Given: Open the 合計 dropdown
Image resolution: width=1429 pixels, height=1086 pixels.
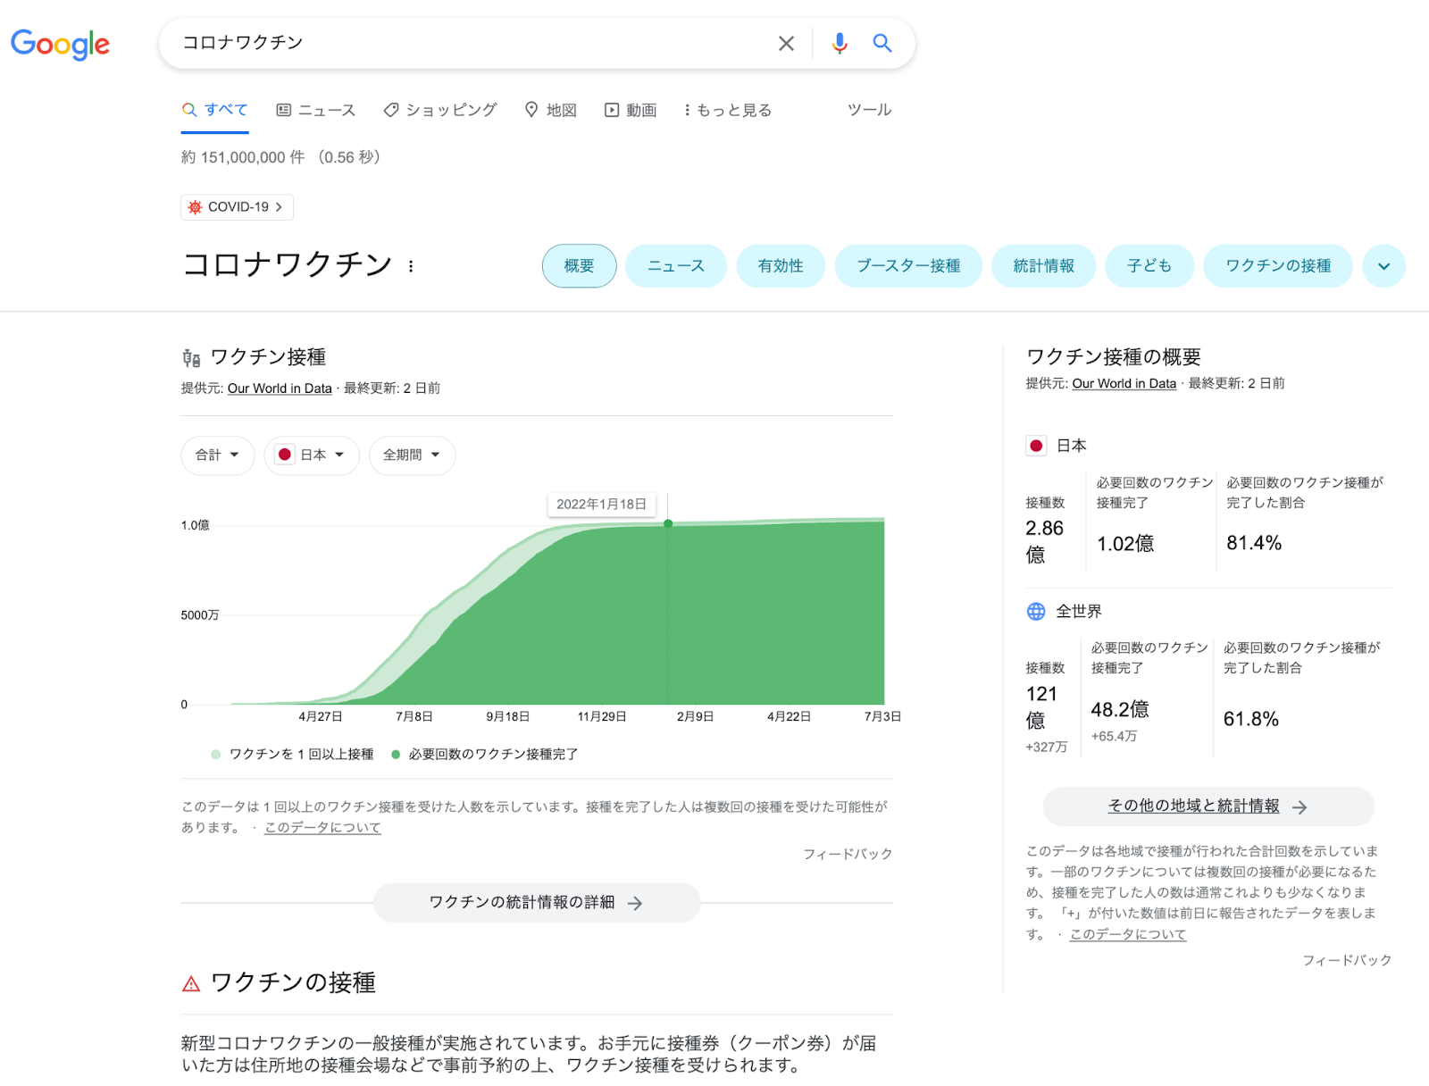Looking at the screenshot, I should (x=217, y=455).
